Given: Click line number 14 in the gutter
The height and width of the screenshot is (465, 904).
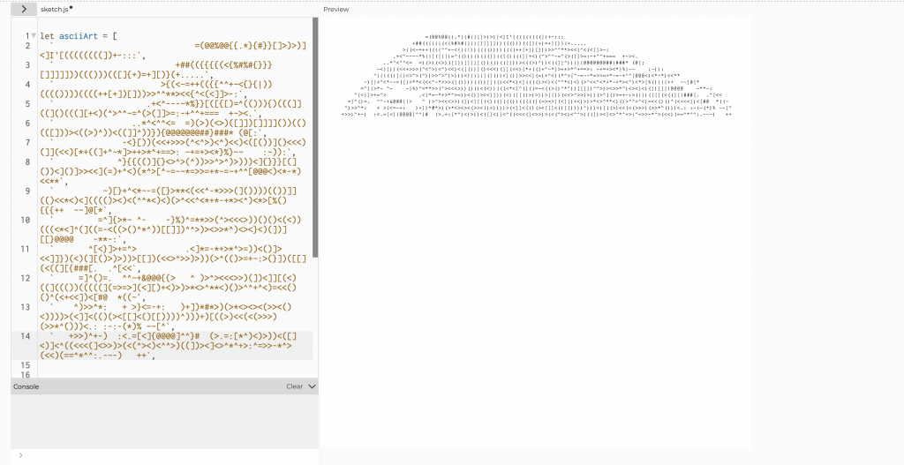Looking at the screenshot, I should [26, 336].
